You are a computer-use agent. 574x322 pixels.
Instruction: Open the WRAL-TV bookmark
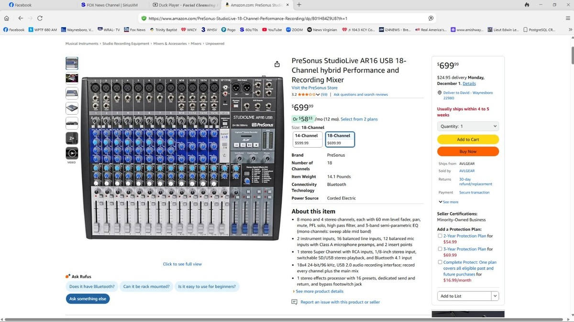pyautogui.click(x=109, y=30)
